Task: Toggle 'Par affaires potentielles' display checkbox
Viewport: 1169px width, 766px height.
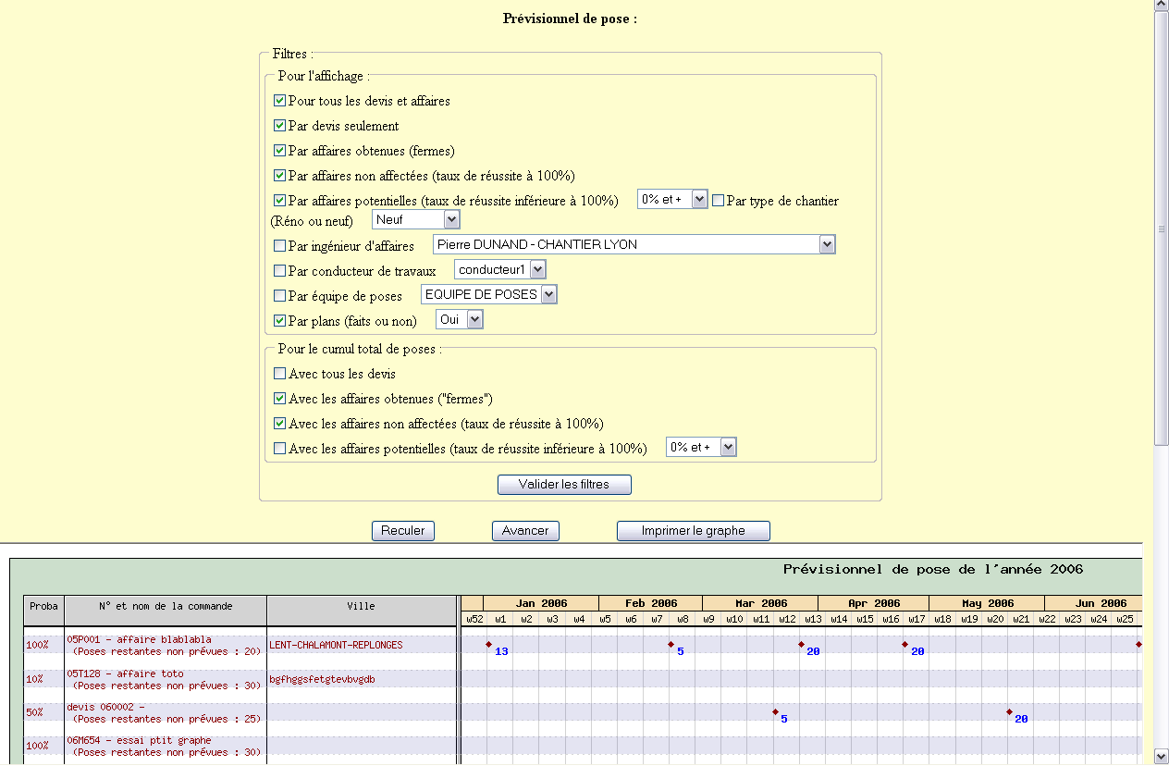Action: coord(279,200)
